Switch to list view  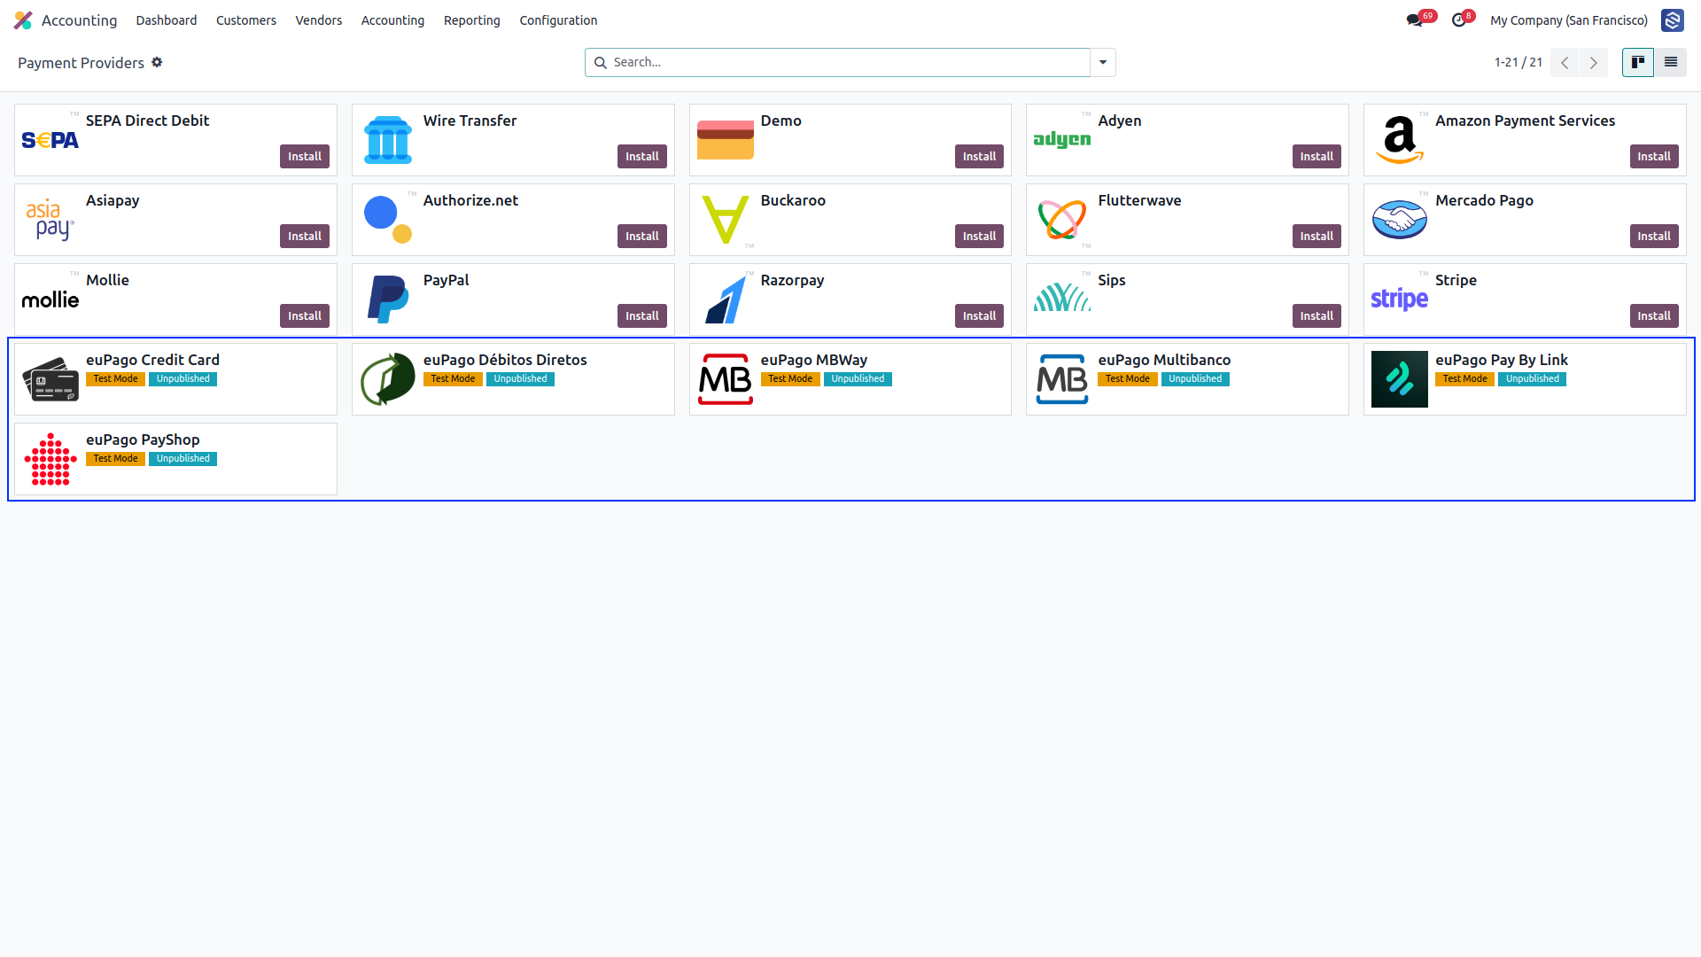point(1671,62)
